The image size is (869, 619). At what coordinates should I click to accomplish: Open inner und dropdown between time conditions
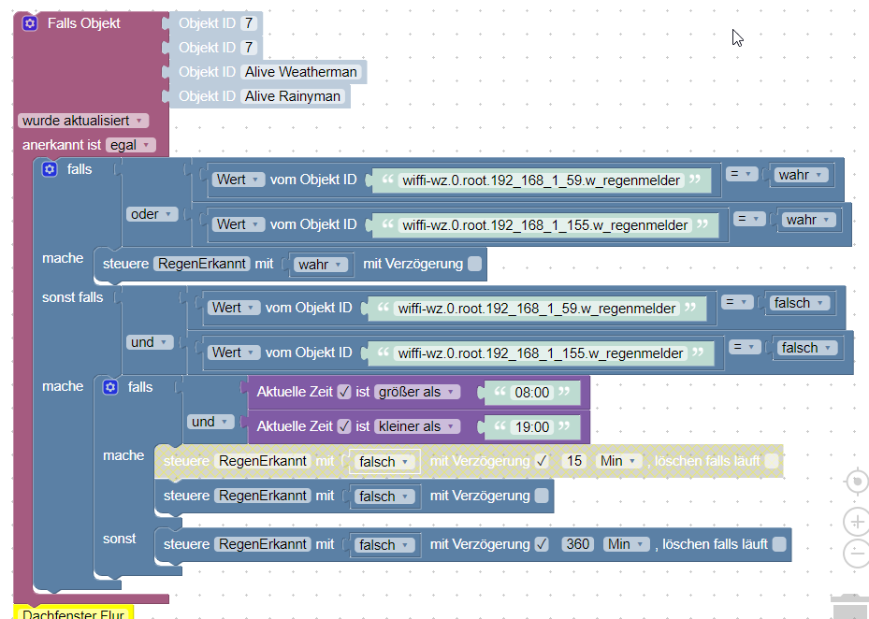(210, 422)
